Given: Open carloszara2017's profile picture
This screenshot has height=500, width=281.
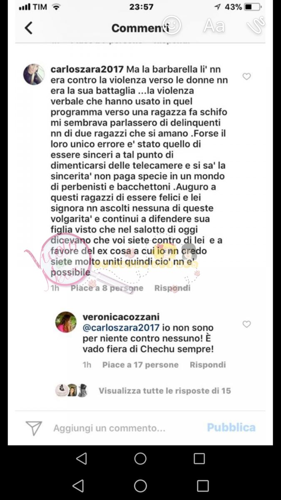Looking at the screenshot, I should (34, 75).
